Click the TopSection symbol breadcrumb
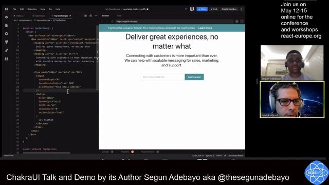The image size is (329, 185). (60, 21)
